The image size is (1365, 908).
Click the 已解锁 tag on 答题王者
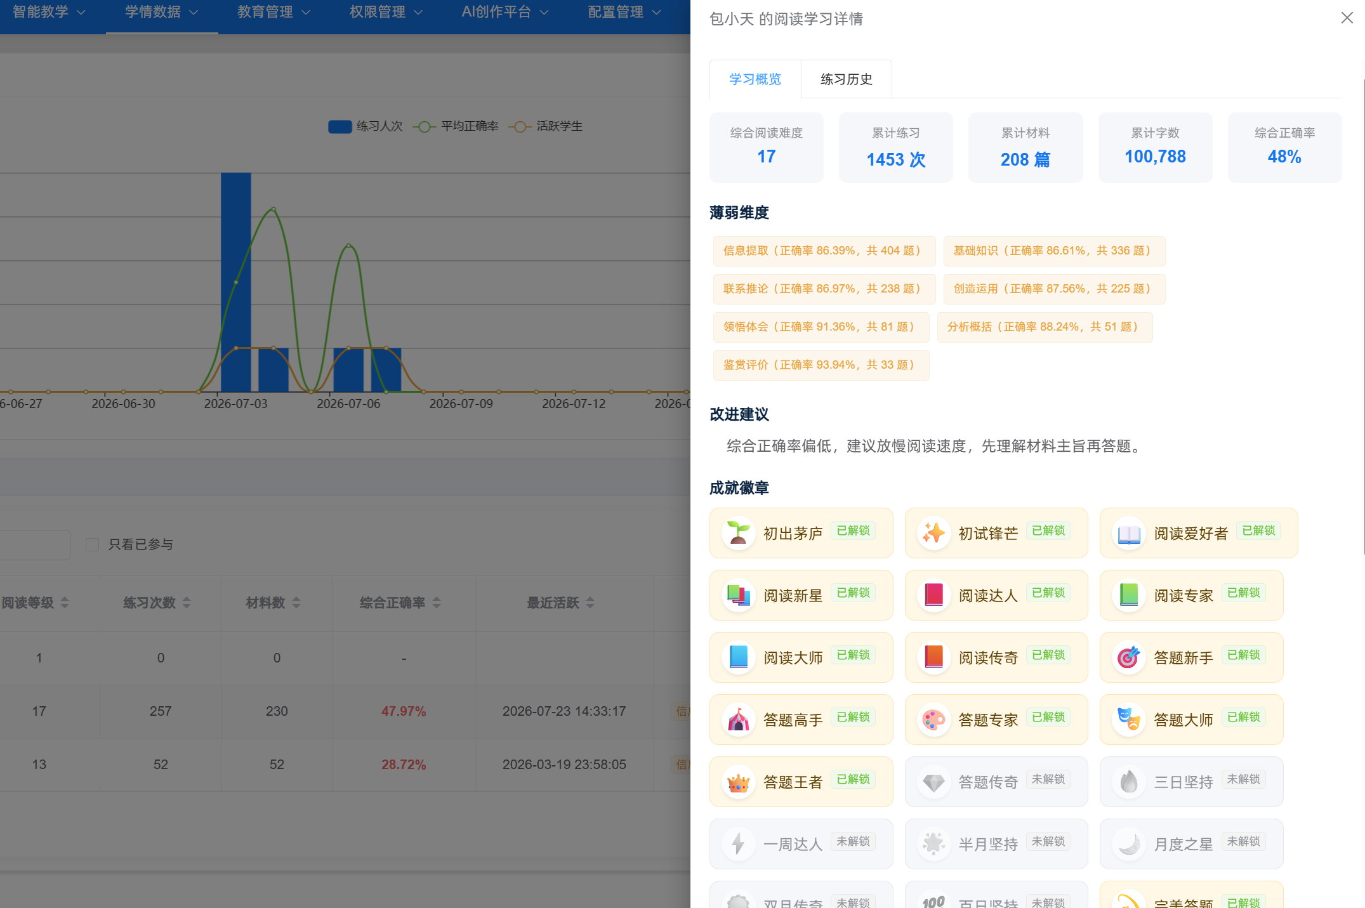(853, 779)
